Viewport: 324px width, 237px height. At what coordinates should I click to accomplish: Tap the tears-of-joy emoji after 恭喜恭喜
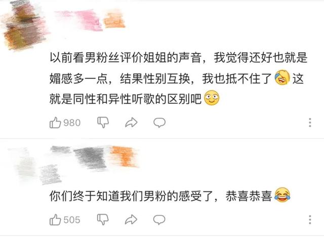point(282,194)
